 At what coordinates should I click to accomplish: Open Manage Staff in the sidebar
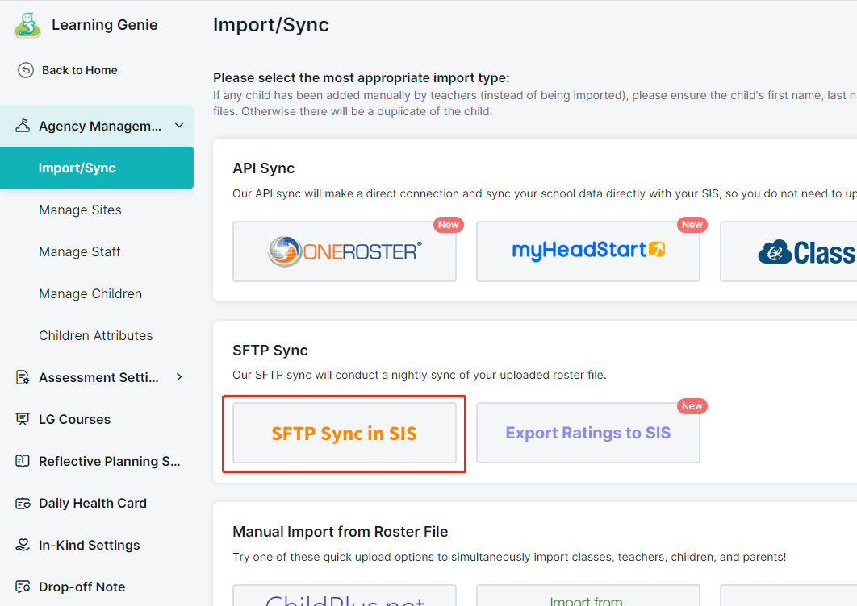coord(79,251)
